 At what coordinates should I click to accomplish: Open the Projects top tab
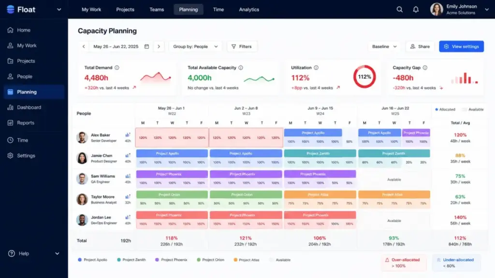[125, 10]
